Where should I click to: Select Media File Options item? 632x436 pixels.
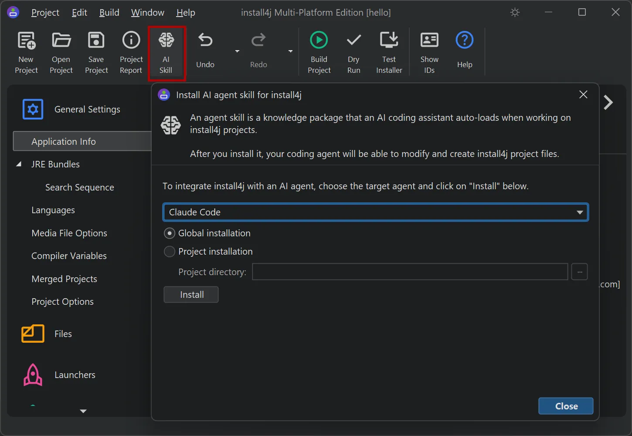(x=69, y=233)
